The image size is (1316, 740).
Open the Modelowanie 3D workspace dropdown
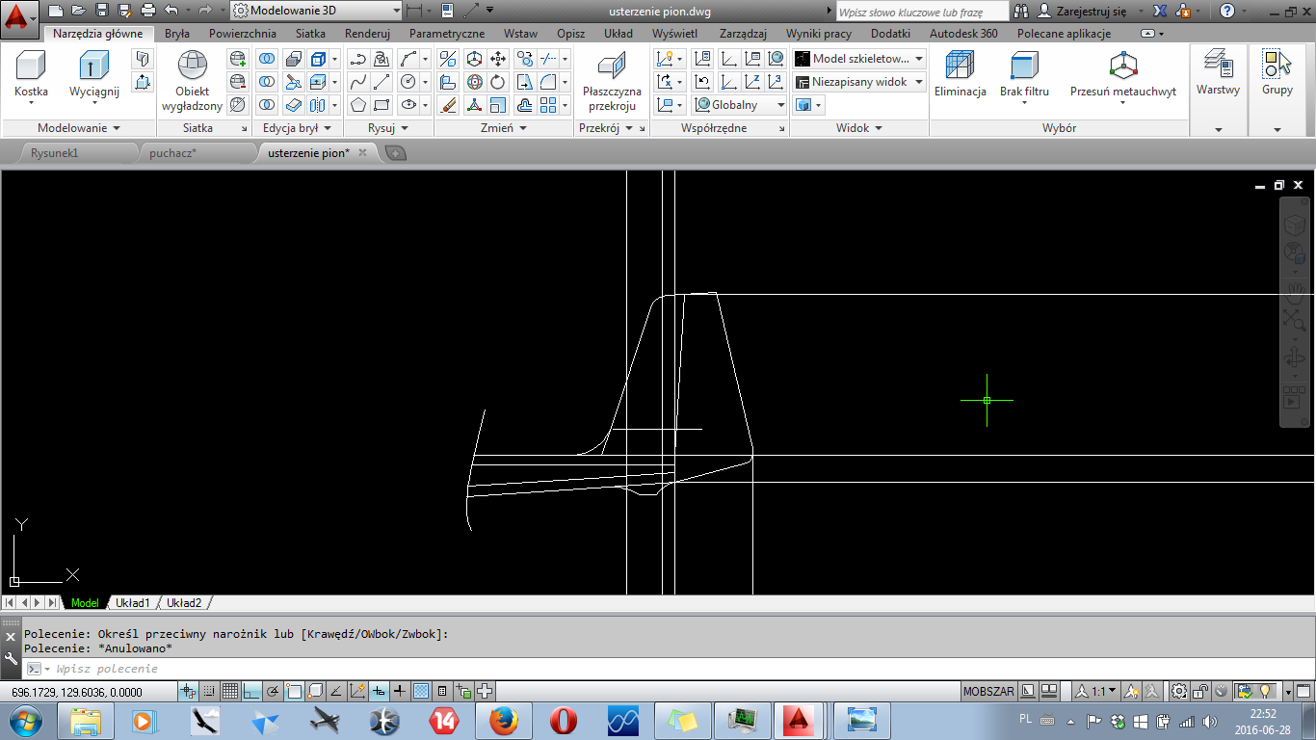(316, 11)
